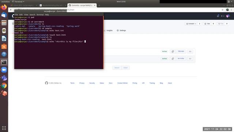Open the Training footer link
This screenshot has height=132, width=234.
pos(152,83)
